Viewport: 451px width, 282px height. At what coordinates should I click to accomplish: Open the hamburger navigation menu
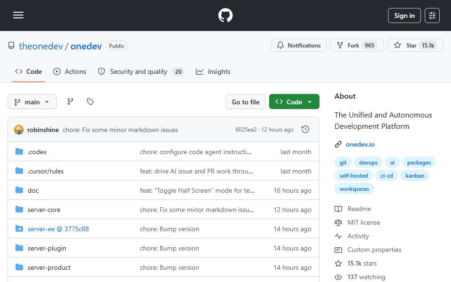pyautogui.click(x=18, y=15)
